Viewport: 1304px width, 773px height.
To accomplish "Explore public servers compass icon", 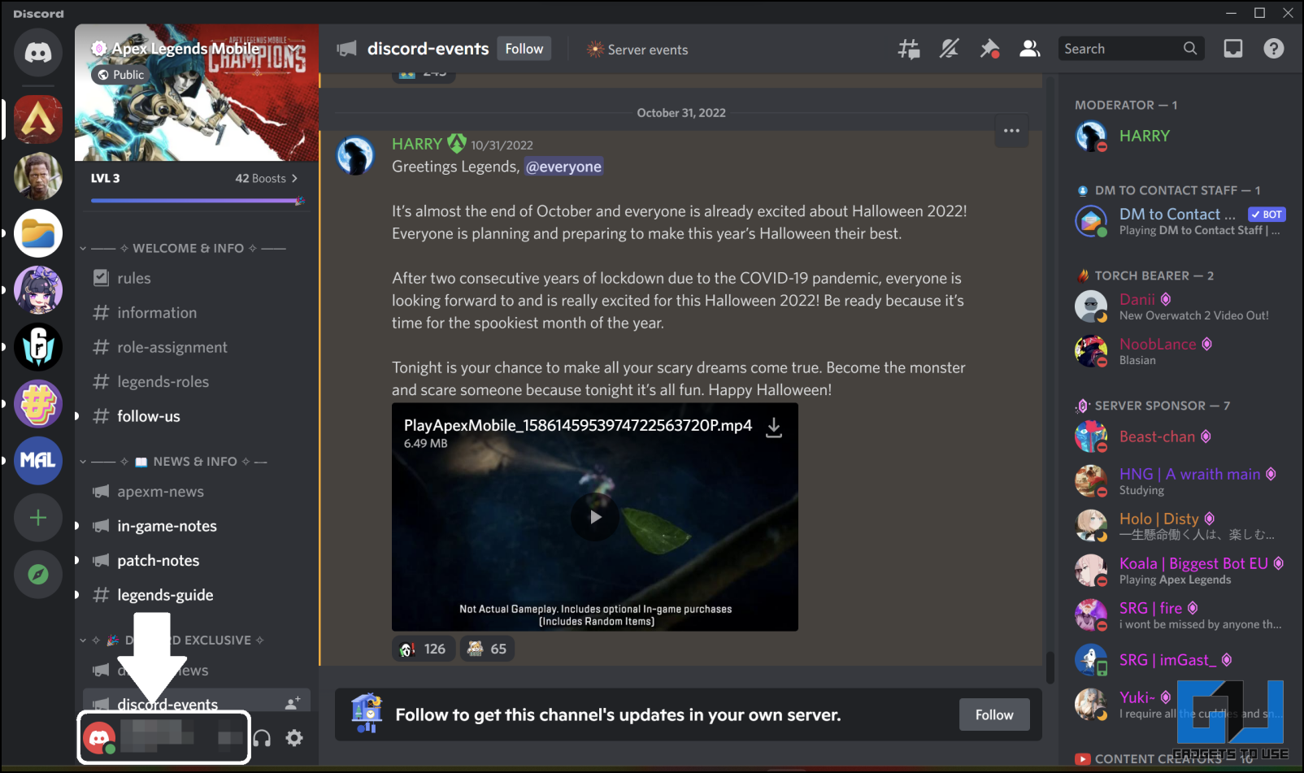I will pos(38,575).
